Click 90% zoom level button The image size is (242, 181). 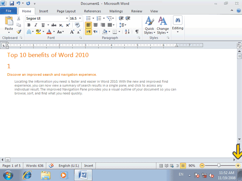(192, 166)
